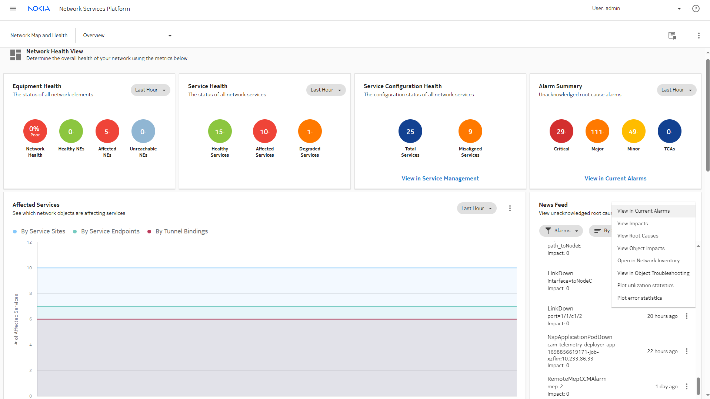
Task: Open more options for NspApplicationPodDown alarm
Action: 686,351
